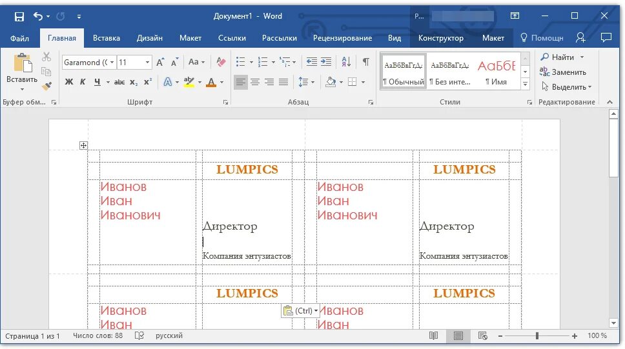This screenshot has width=625, height=349.
Task: Move the zoom slider handle
Action: pyautogui.click(x=537, y=336)
